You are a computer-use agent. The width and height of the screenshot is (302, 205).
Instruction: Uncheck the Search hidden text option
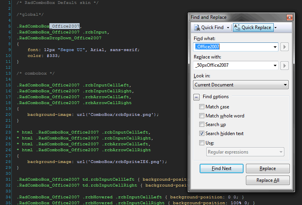(x=202, y=134)
